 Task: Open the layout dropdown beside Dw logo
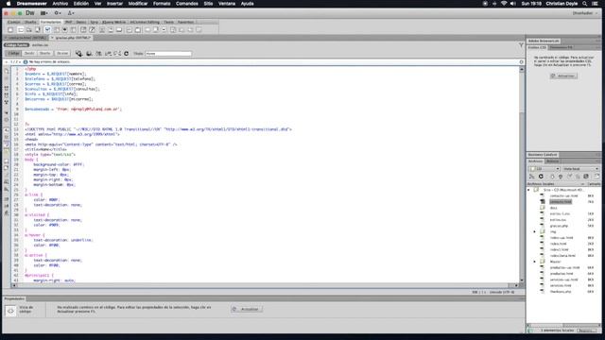click(44, 13)
